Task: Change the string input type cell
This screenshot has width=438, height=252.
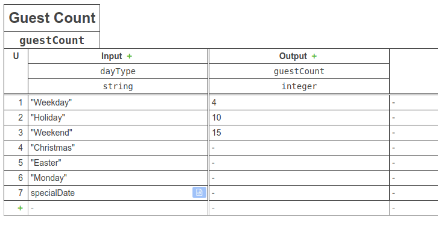Action: pos(118,86)
